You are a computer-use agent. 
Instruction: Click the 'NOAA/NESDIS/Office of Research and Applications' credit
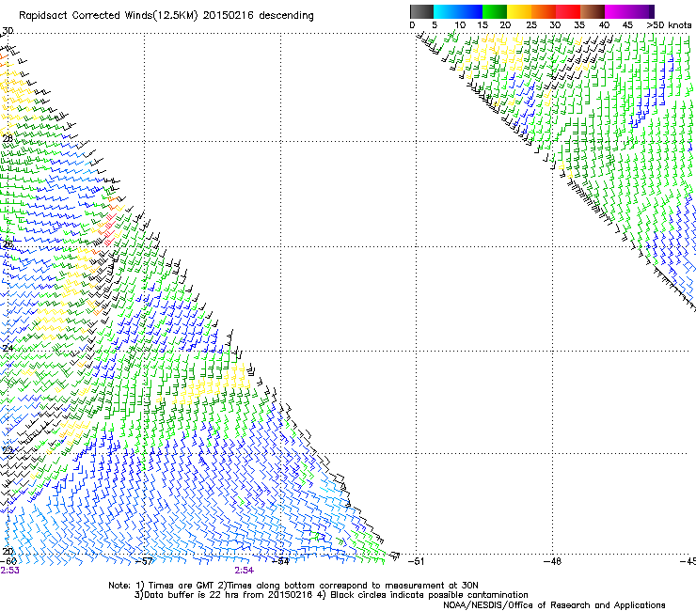tap(554, 605)
